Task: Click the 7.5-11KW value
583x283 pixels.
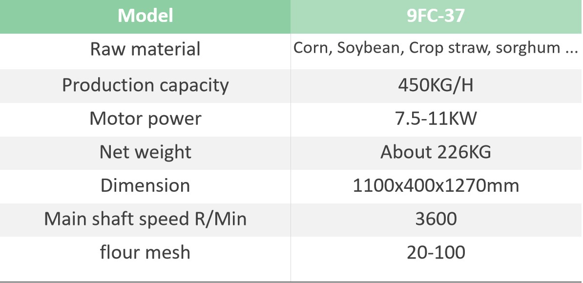Action: pos(437,119)
